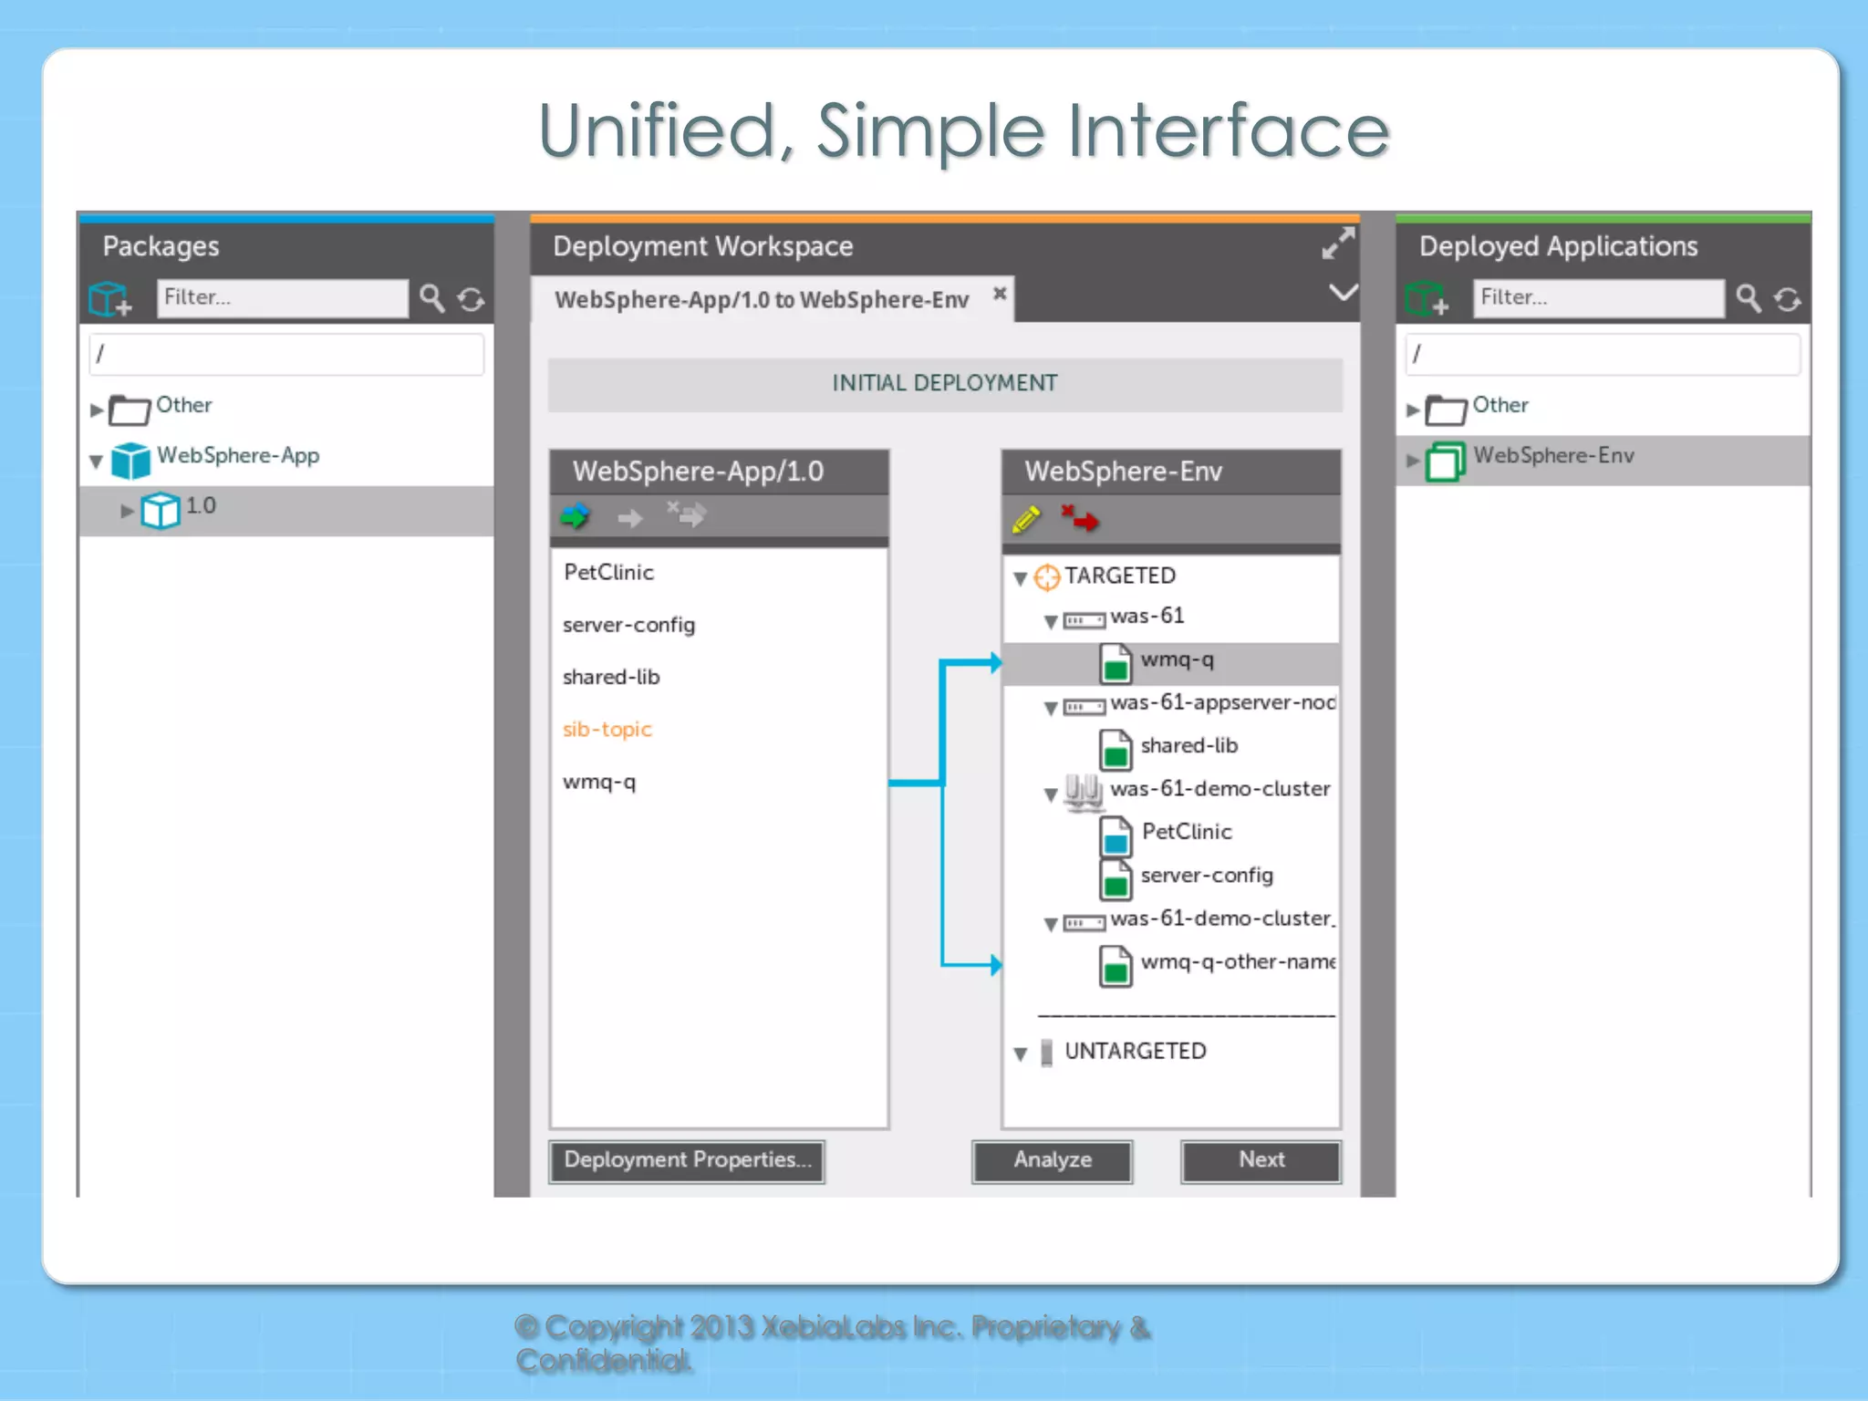This screenshot has height=1401, width=1868.
Task: Click the server-config deployed file icon
Action: click(1116, 878)
